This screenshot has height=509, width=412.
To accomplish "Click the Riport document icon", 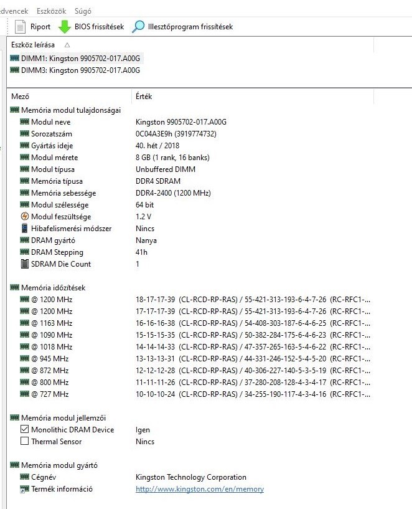I will [20, 27].
